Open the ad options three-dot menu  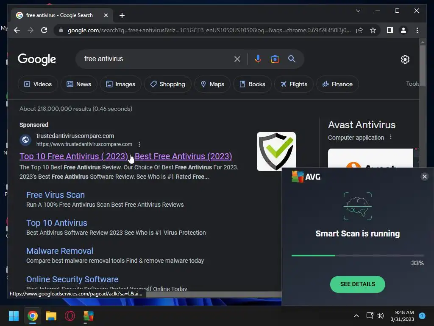[x=139, y=144]
